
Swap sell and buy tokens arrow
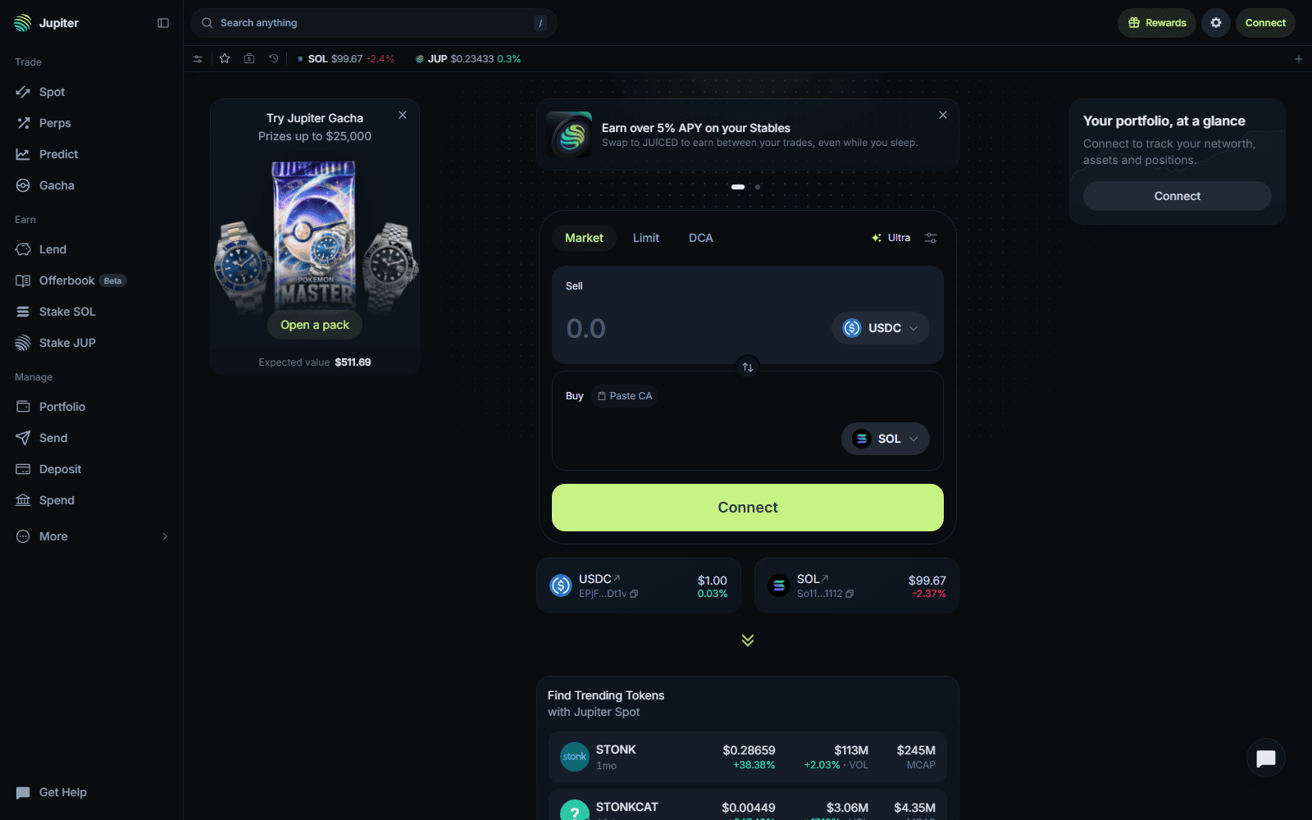pyautogui.click(x=748, y=367)
